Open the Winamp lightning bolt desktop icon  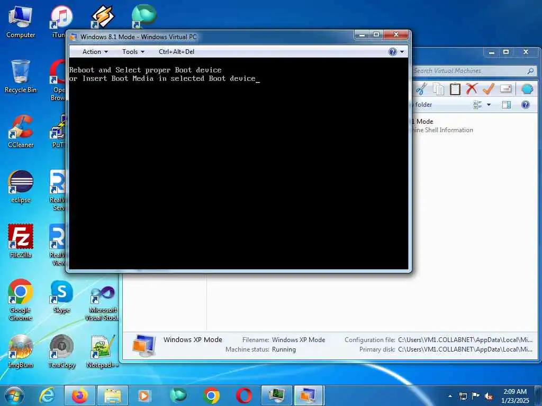tap(103, 16)
